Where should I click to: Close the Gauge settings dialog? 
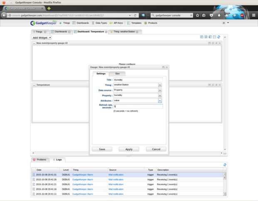click(x=167, y=67)
